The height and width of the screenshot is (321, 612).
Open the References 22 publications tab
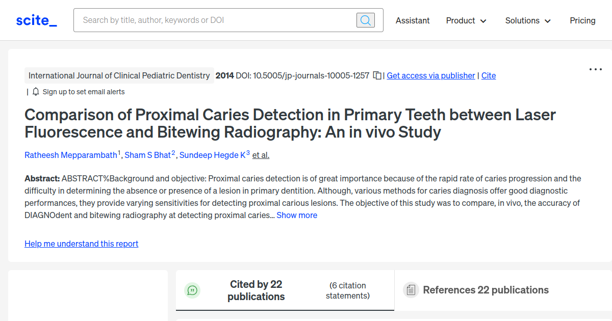pos(486,290)
